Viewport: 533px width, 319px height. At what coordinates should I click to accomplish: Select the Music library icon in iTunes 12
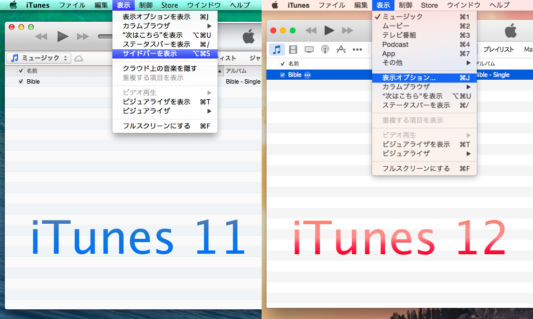(x=277, y=49)
